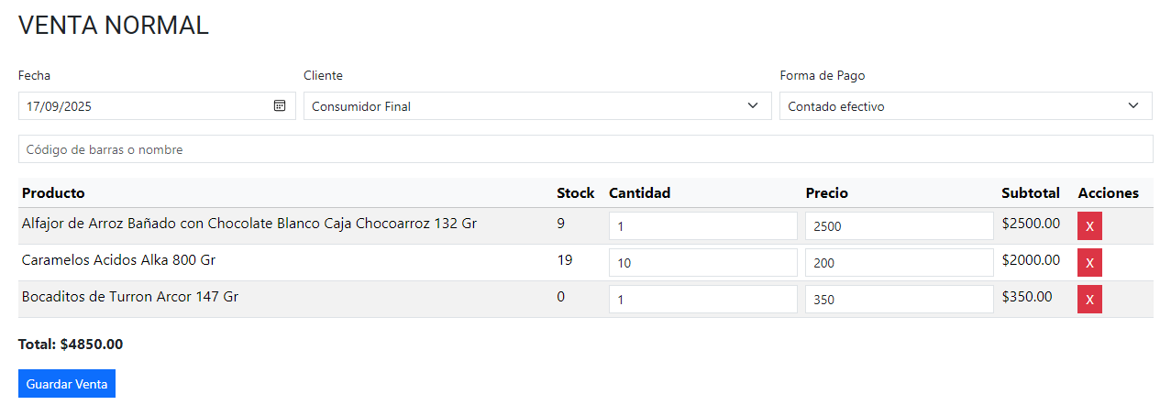This screenshot has width=1160, height=405.
Task: Click the Subtotal column header
Action: pyautogui.click(x=1030, y=193)
